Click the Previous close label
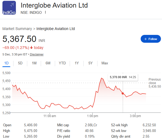The height and width of the screenshot is (139, 162). [x=154, y=81]
